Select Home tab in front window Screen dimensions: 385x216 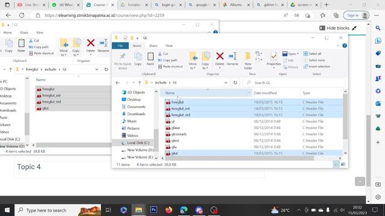click(137, 46)
